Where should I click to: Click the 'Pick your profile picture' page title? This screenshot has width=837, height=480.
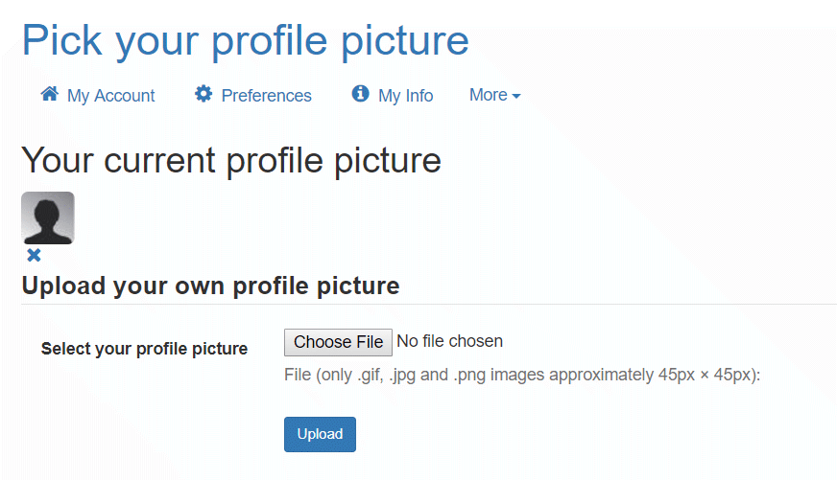[x=246, y=40]
